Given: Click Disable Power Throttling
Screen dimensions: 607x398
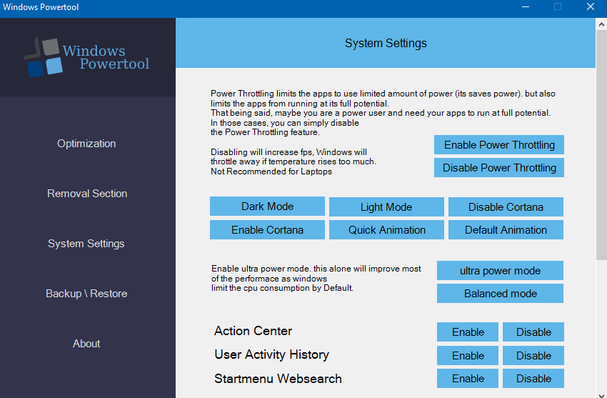Looking at the screenshot, I should (x=499, y=168).
